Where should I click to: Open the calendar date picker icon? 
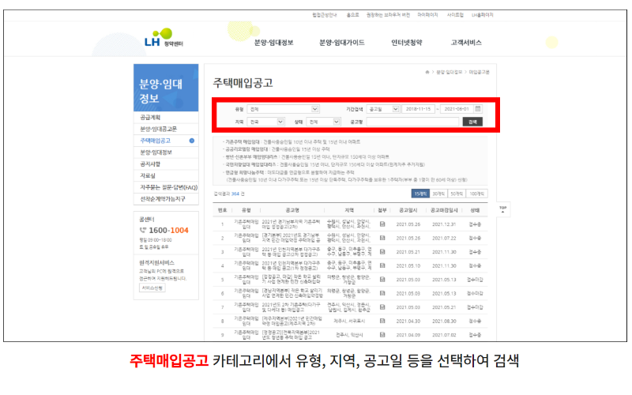(478, 109)
